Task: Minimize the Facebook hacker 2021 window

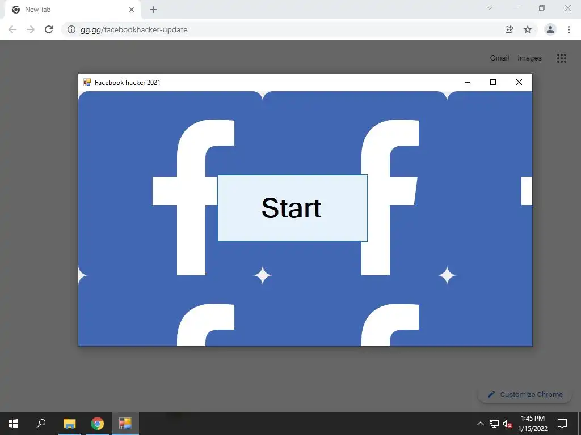Action: click(468, 82)
